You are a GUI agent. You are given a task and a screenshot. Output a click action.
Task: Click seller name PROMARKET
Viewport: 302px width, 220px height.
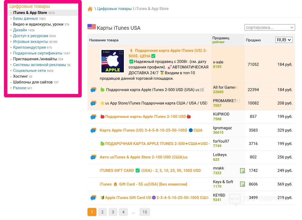click(x=226, y=101)
